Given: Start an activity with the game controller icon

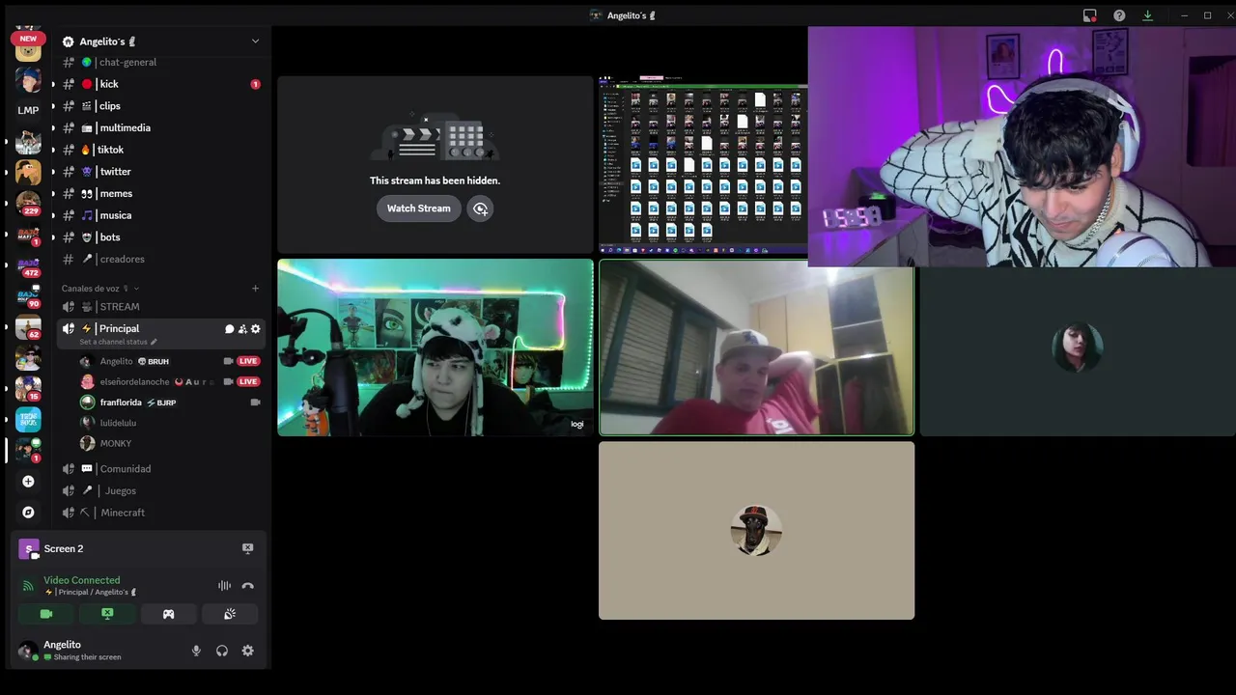Looking at the screenshot, I should [x=168, y=614].
